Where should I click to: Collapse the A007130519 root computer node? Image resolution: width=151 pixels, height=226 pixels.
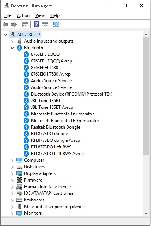click(x=5, y=35)
